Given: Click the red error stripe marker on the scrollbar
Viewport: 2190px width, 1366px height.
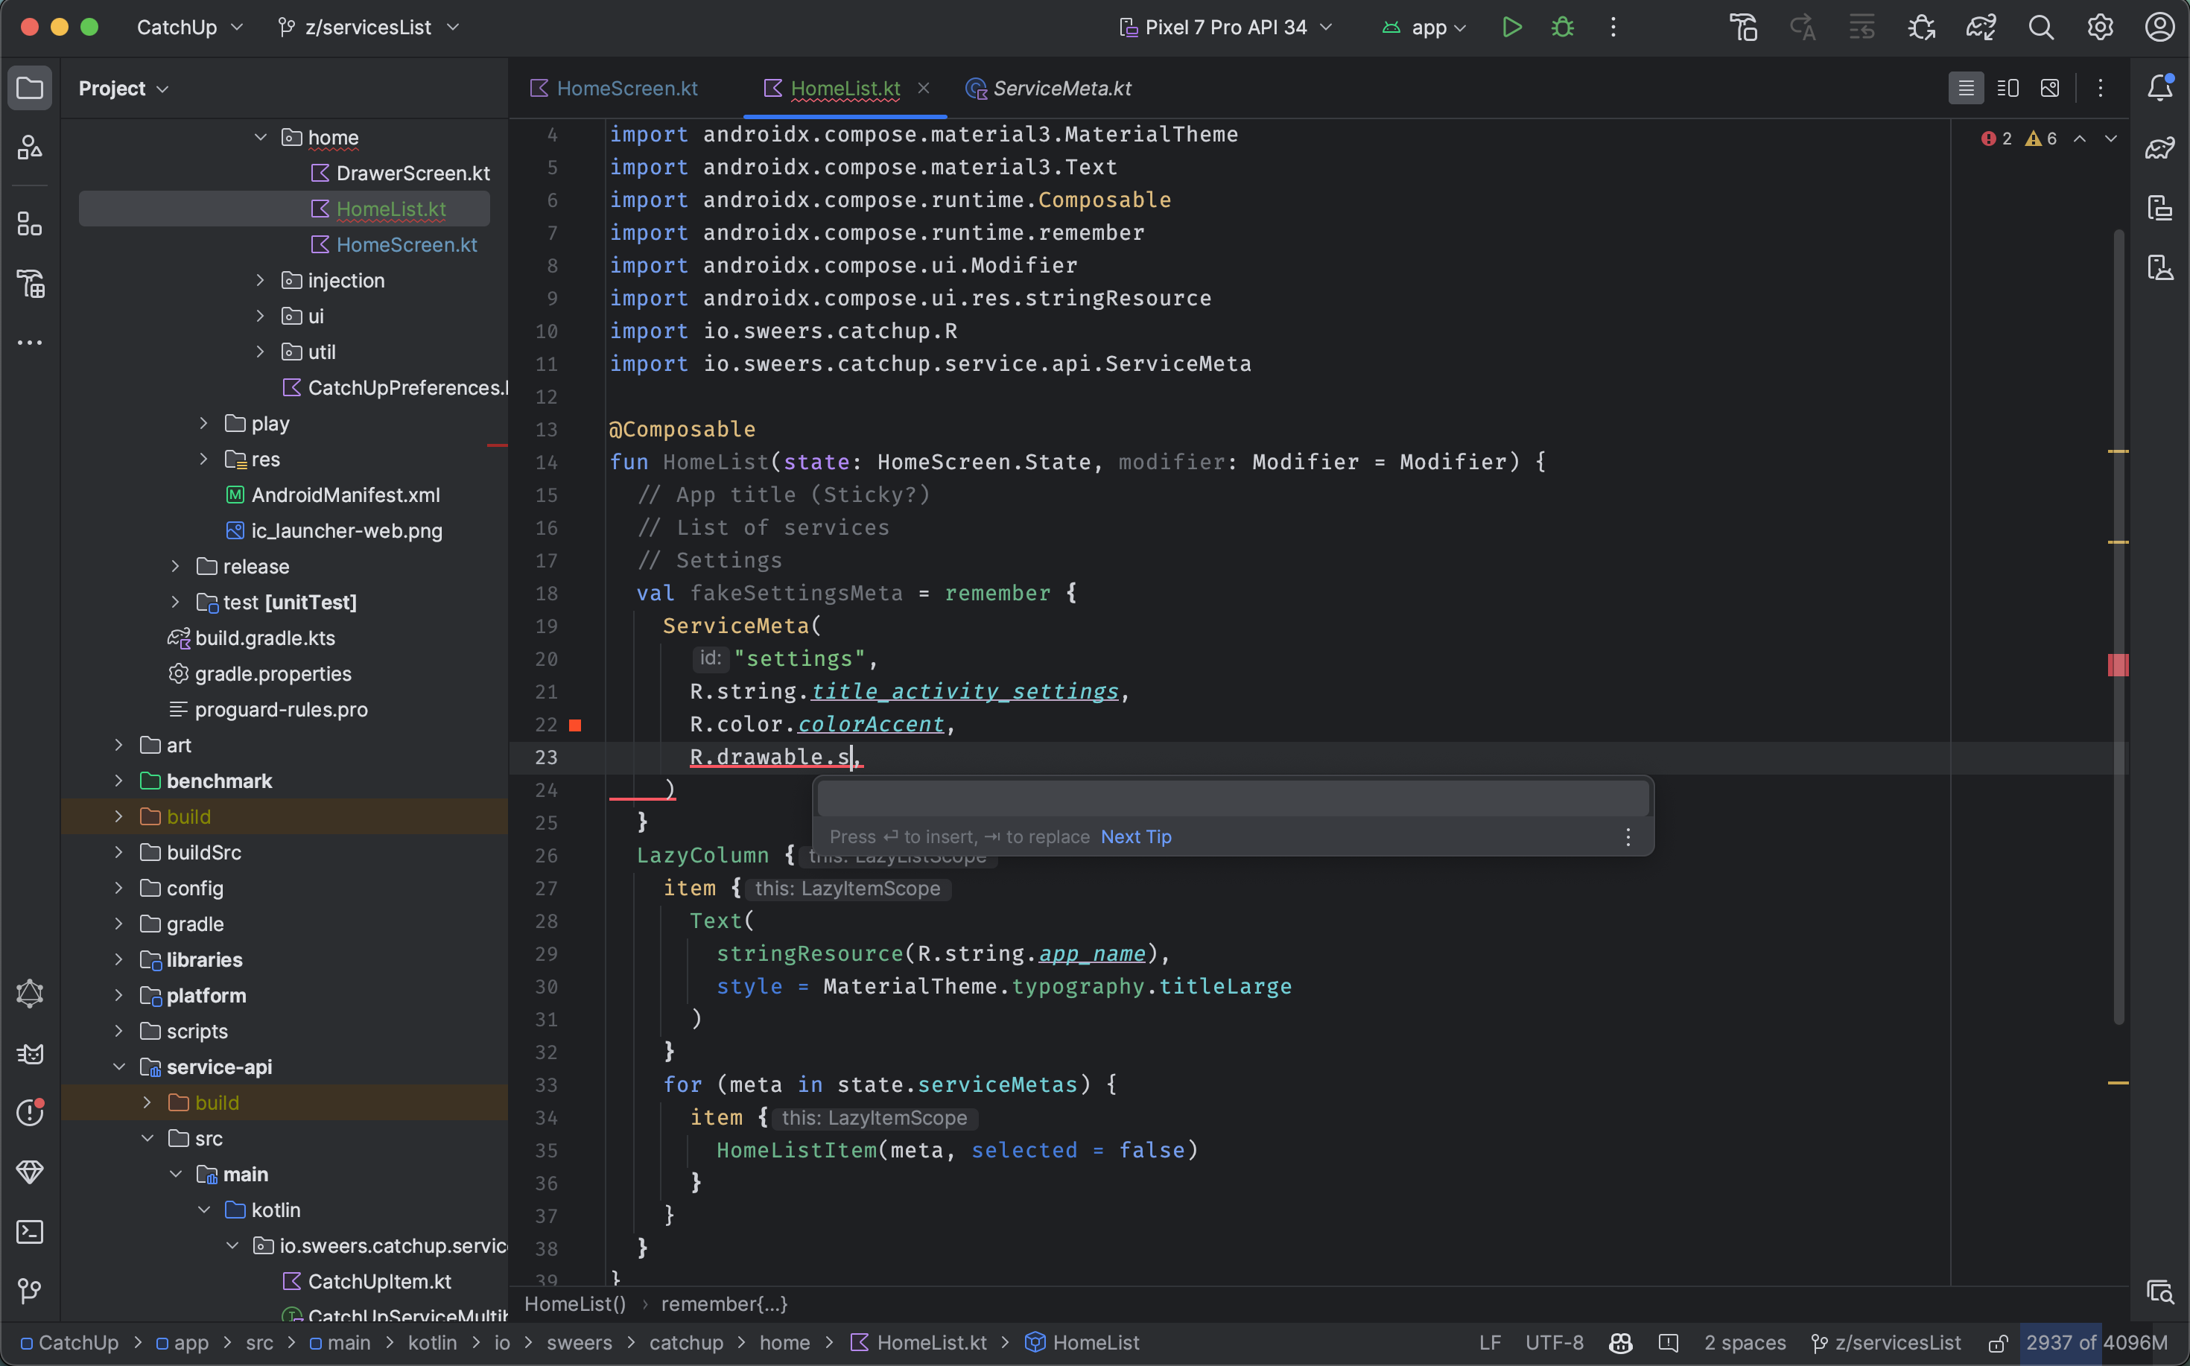Looking at the screenshot, I should click(x=2118, y=665).
